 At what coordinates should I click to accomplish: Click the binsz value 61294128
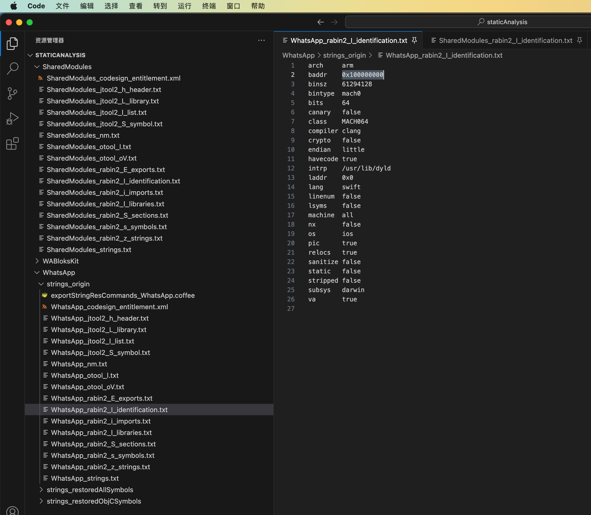pyautogui.click(x=357, y=84)
